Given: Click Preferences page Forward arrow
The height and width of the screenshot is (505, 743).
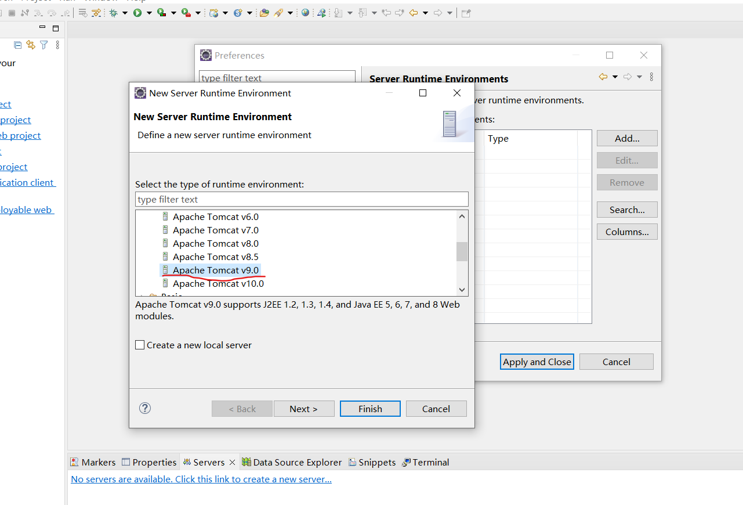Looking at the screenshot, I should coord(628,77).
